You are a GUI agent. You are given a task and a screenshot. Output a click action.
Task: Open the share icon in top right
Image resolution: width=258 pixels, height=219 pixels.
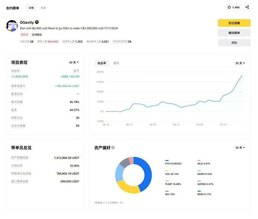tap(247, 7)
